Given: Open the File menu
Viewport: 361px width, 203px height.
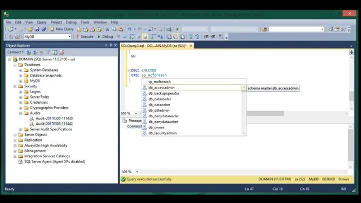Looking at the screenshot, I should [x=8, y=23].
